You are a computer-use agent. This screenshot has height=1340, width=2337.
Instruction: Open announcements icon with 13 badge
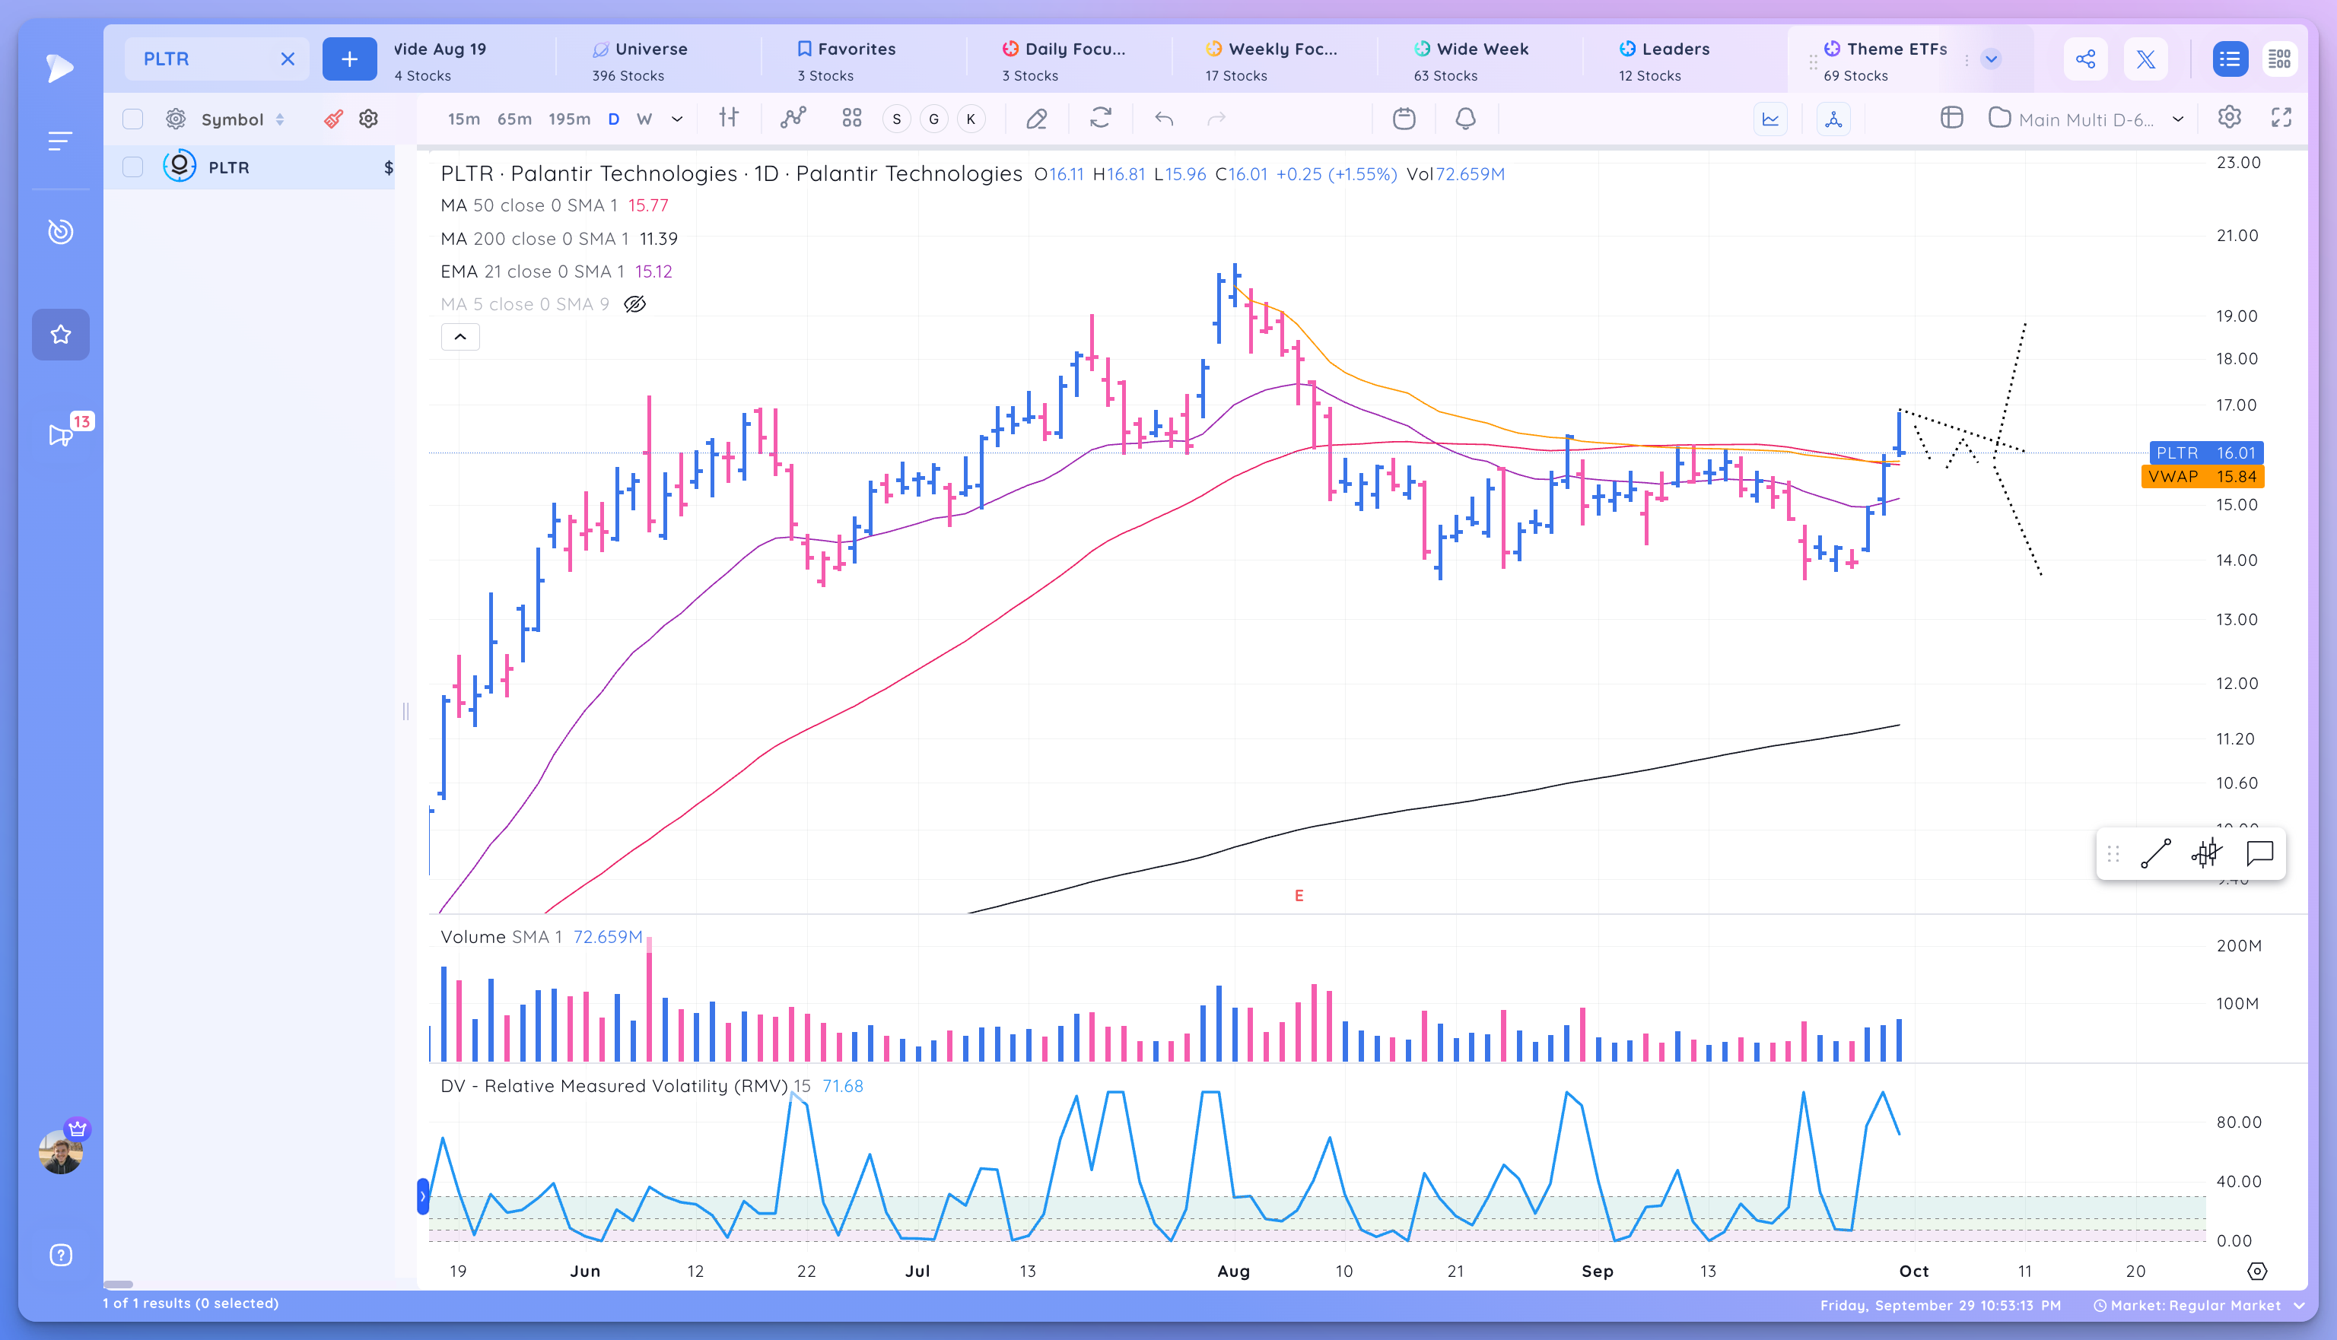61,434
